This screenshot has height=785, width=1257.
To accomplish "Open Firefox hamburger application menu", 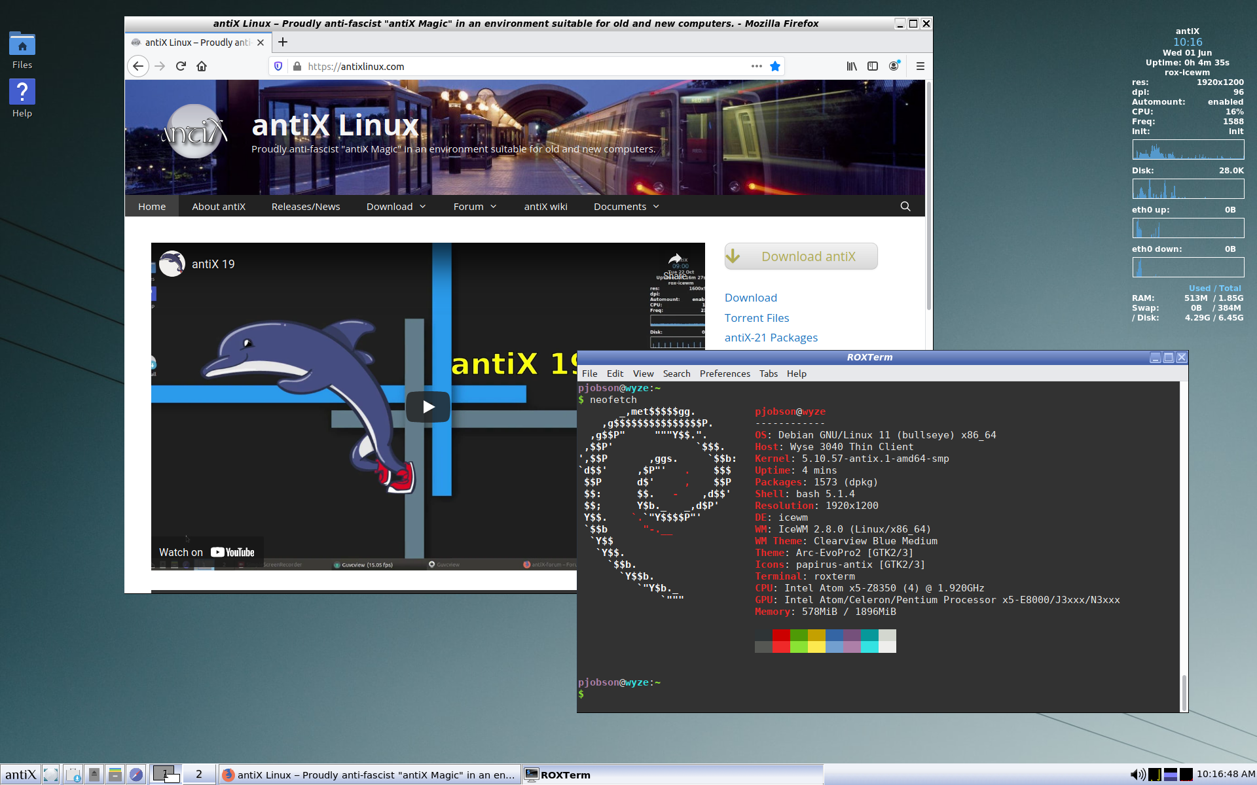I will tap(920, 66).
